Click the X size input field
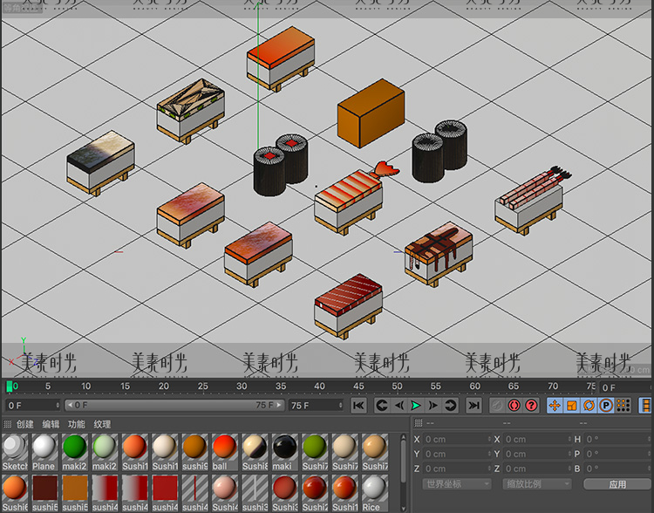654x513 pixels. click(537, 439)
